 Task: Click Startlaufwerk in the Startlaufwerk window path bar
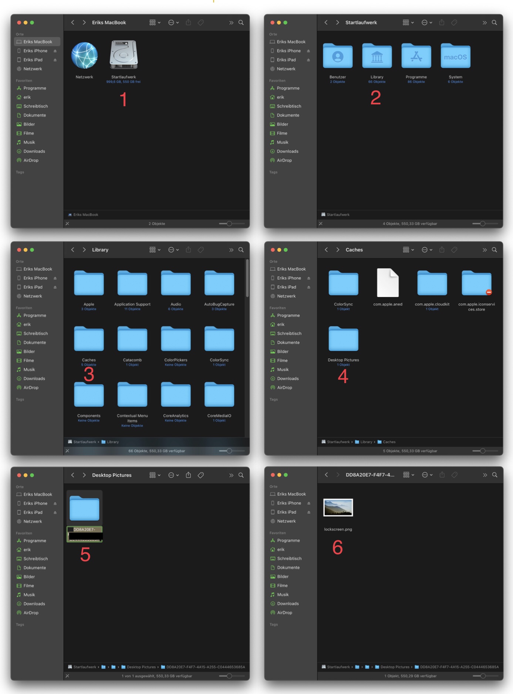point(335,215)
